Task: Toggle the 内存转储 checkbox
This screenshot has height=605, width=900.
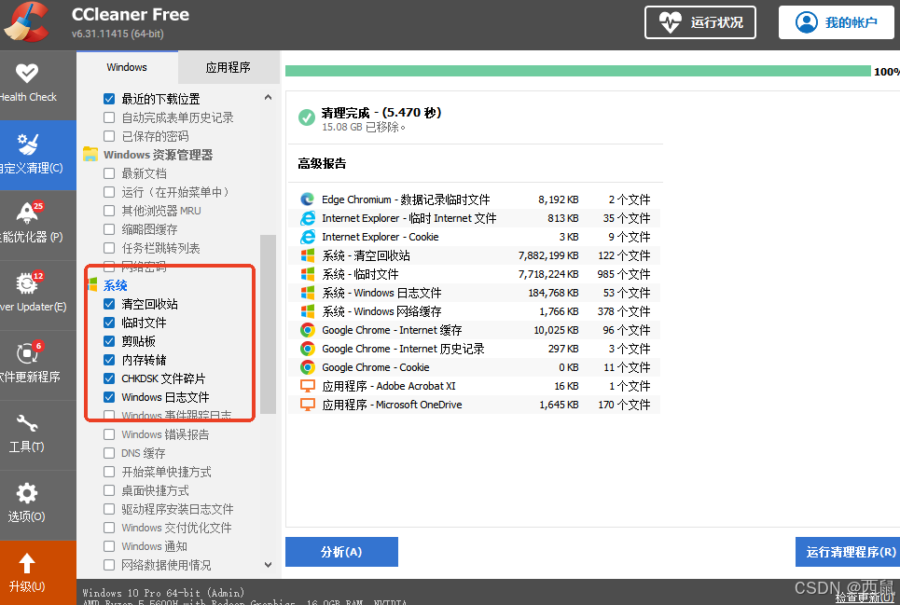Action: click(109, 360)
